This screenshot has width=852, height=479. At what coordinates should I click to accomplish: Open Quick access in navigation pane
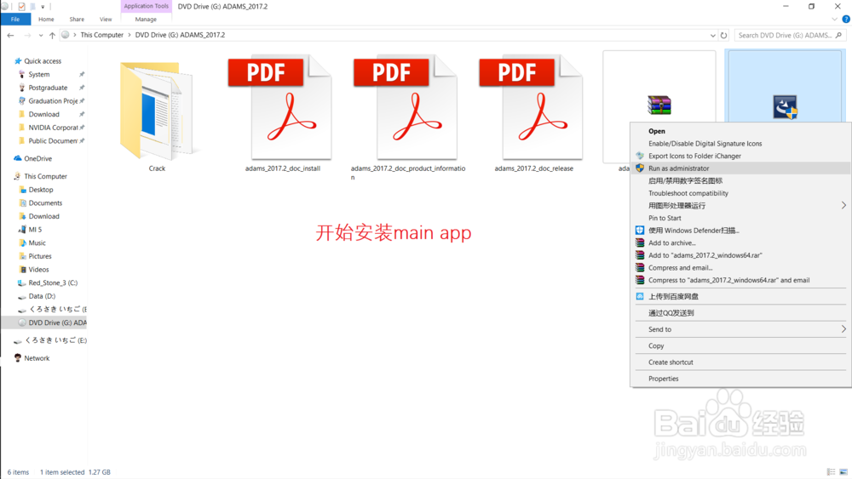[43, 61]
